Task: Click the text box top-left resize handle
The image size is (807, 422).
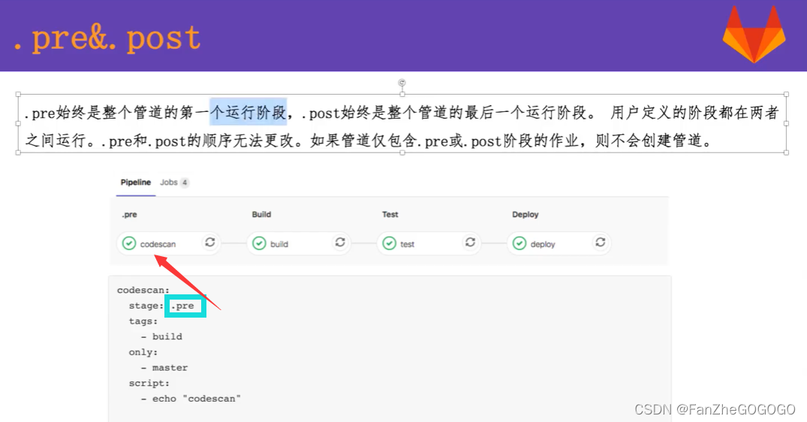Action: tap(19, 95)
